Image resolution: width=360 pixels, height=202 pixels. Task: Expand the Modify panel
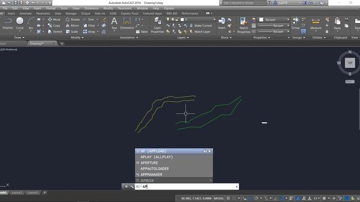coord(77,38)
